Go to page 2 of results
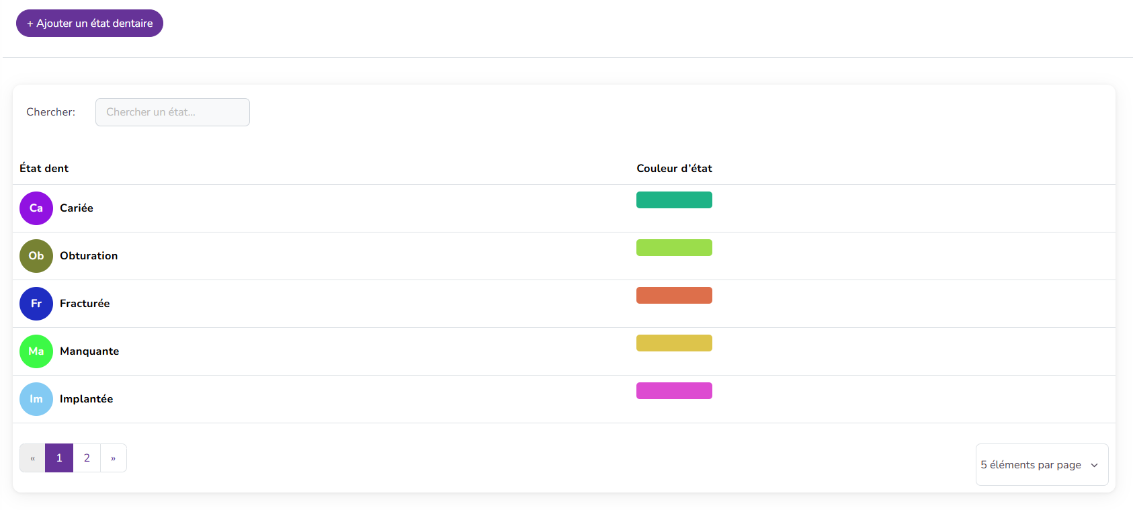 (x=87, y=458)
